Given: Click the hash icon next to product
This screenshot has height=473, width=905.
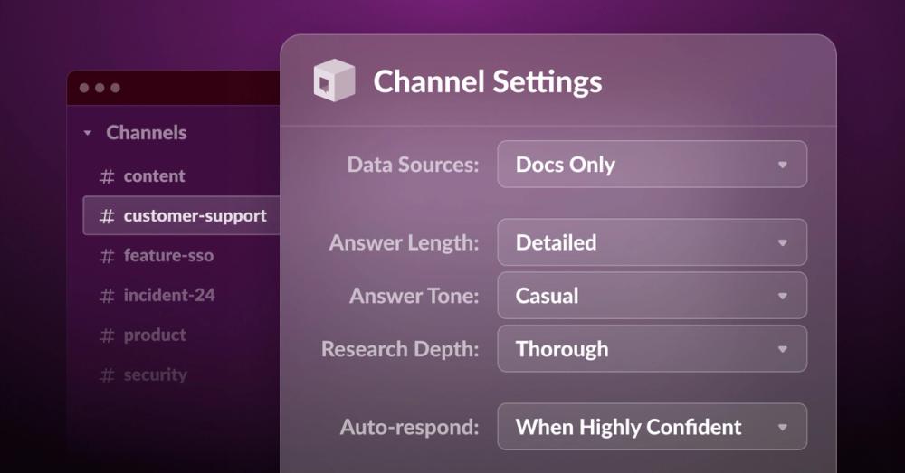Looking at the screenshot, I should coord(107,336).
